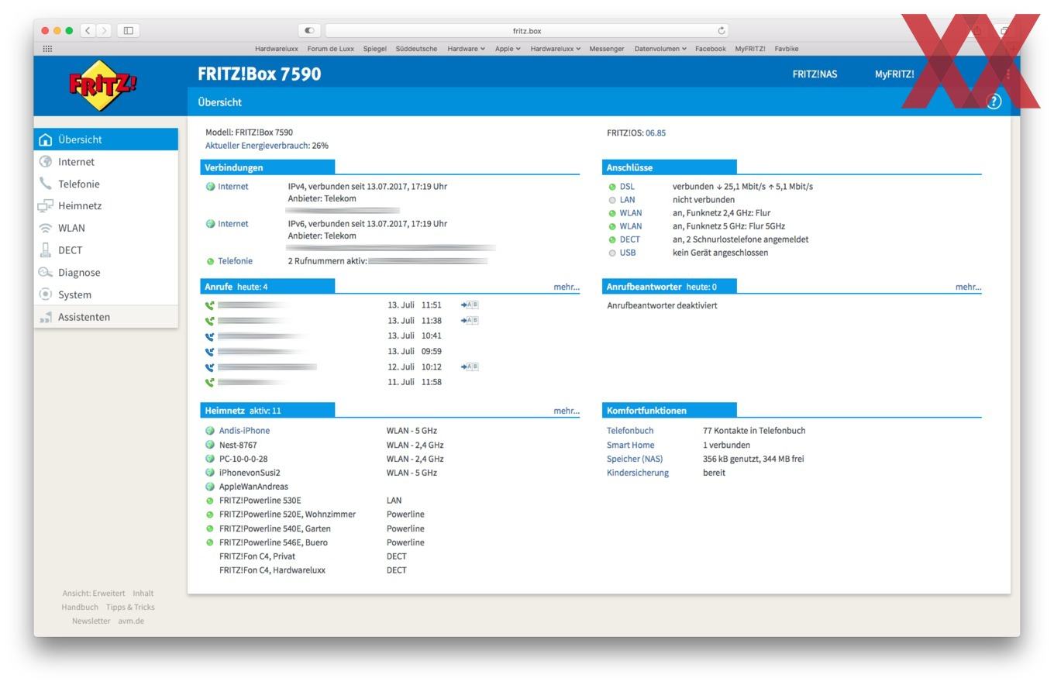Click avm.de footer link
The image size is (1054, 685).
pyautogui.click(x=131, y=621)
